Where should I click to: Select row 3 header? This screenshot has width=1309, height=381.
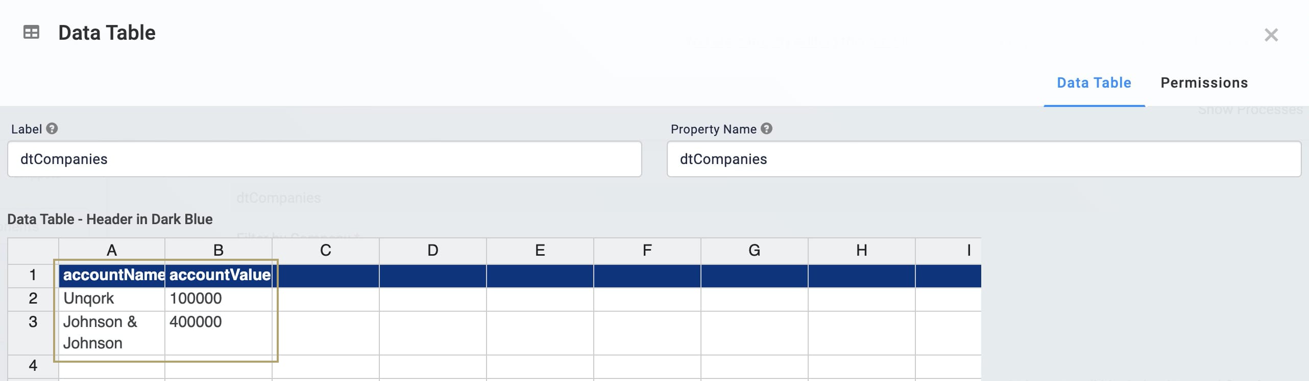(33, 333)
